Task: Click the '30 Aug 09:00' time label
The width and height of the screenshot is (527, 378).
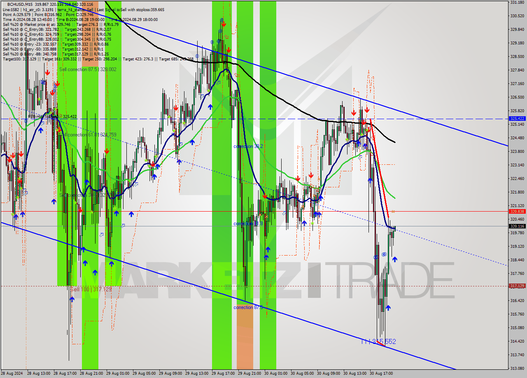Action: (x=329, y=373)
